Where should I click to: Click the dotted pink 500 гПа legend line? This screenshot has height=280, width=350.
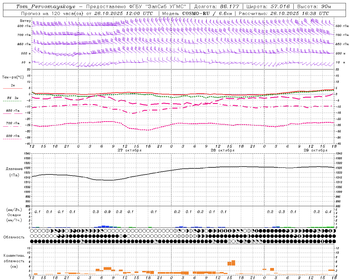[x=12, y=139]
